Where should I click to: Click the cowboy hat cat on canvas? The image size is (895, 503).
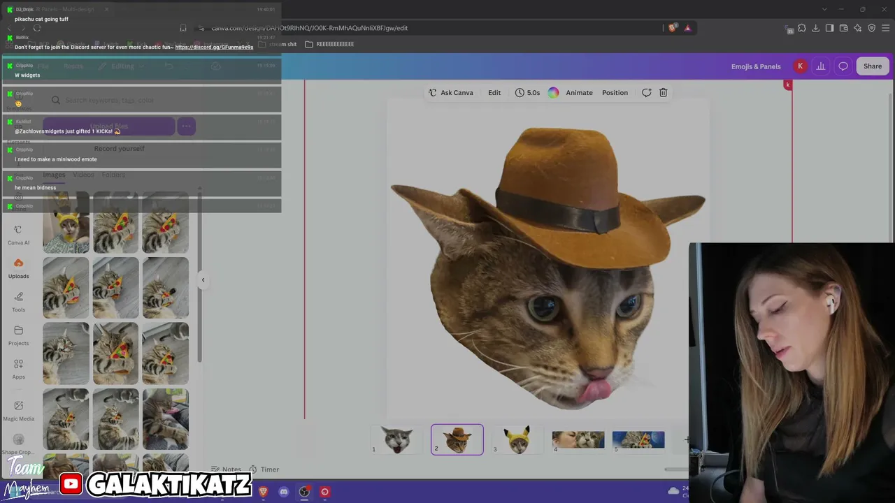pos(547,268)
